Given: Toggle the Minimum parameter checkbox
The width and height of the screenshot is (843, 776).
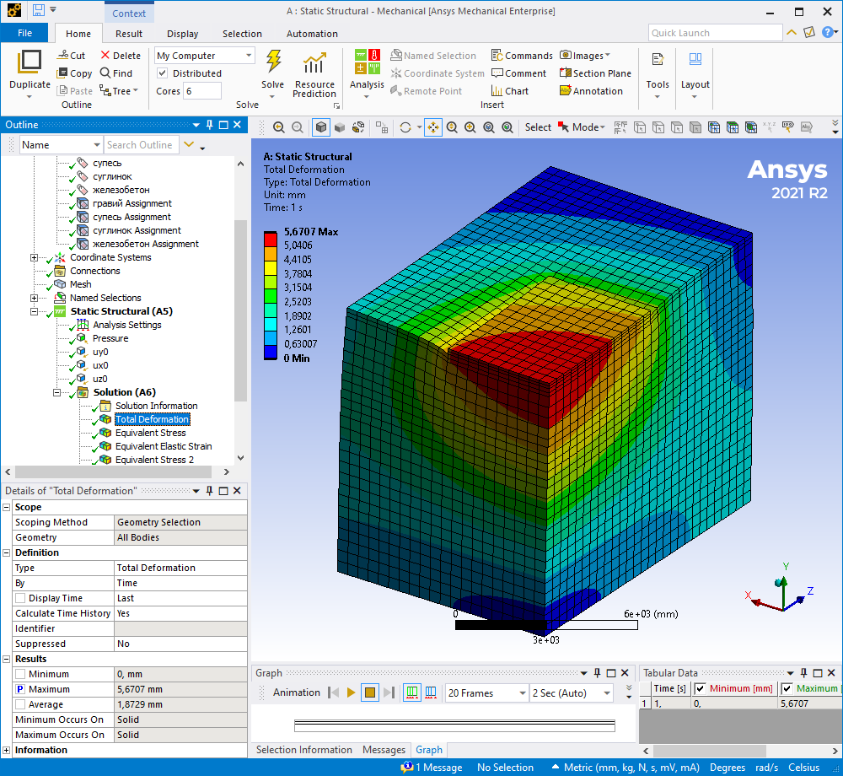Looking at the screenshot, I should pos(20,674).
